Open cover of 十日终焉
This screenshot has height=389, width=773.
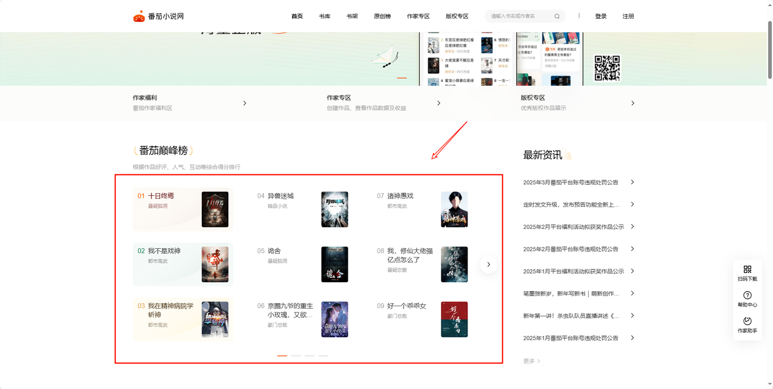[215, 210]
